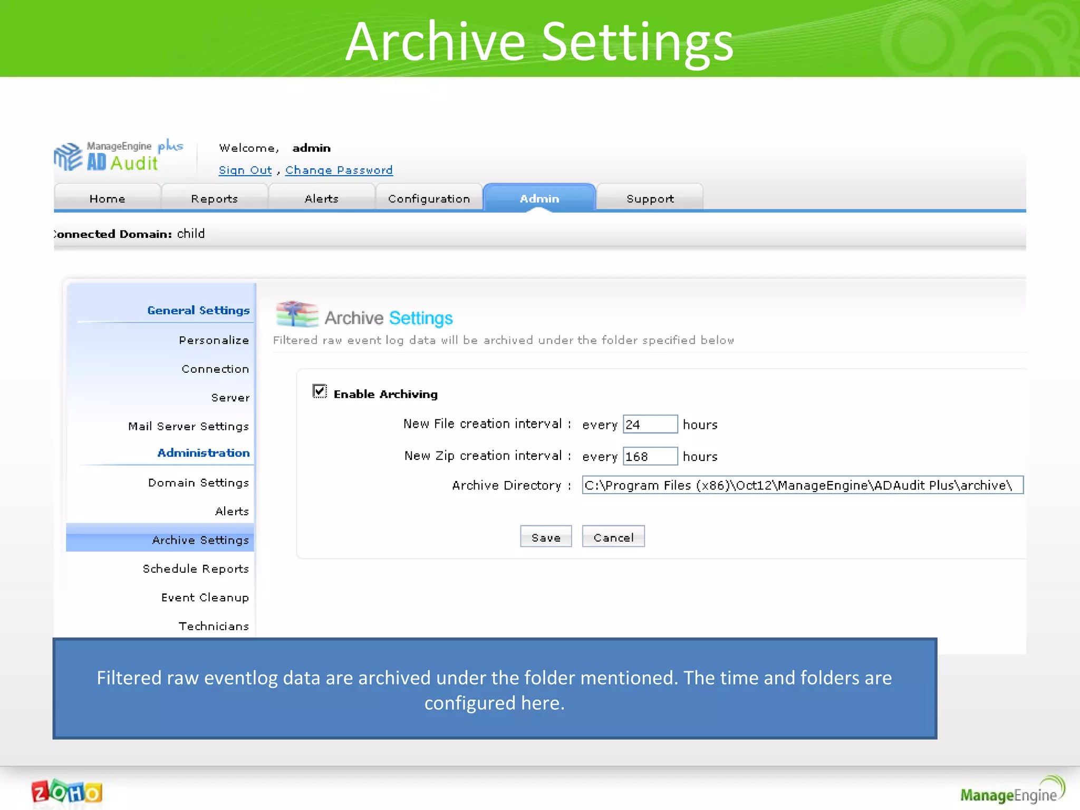Click the 'Filtered raw event log data' description

tap(504, 341)
